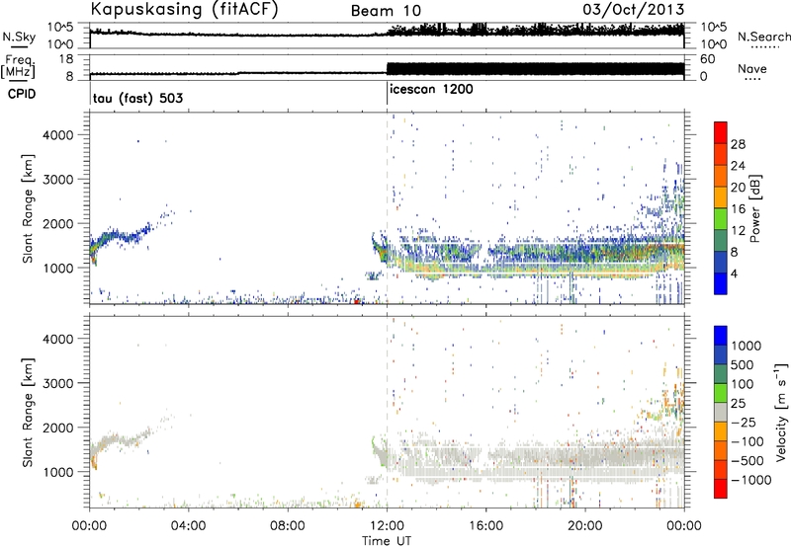Click the light green segment of Power colorbar
791x547 pixels.
[721, 218]
